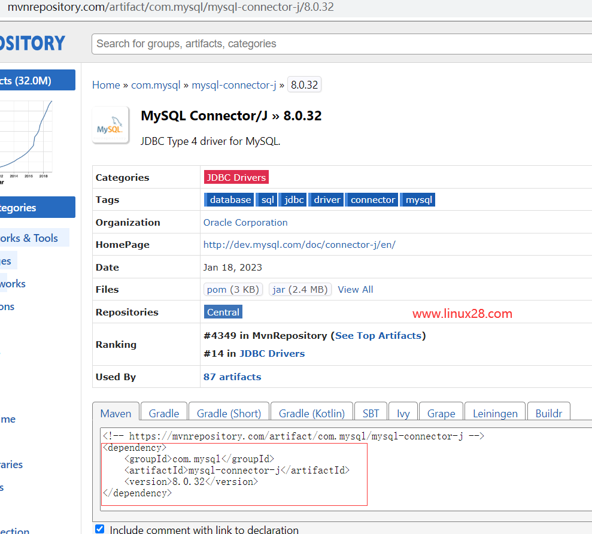The image size is (592, 534).
Task: Open the com.mysql breadcrumb link
Action: coord(156,85)
